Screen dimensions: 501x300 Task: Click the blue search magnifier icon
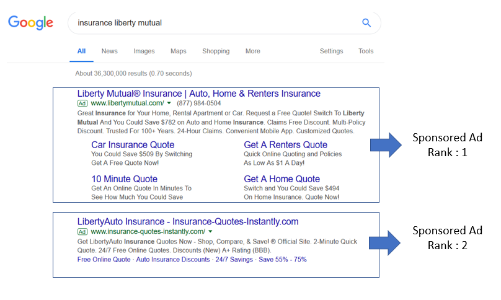click(366, 23)
